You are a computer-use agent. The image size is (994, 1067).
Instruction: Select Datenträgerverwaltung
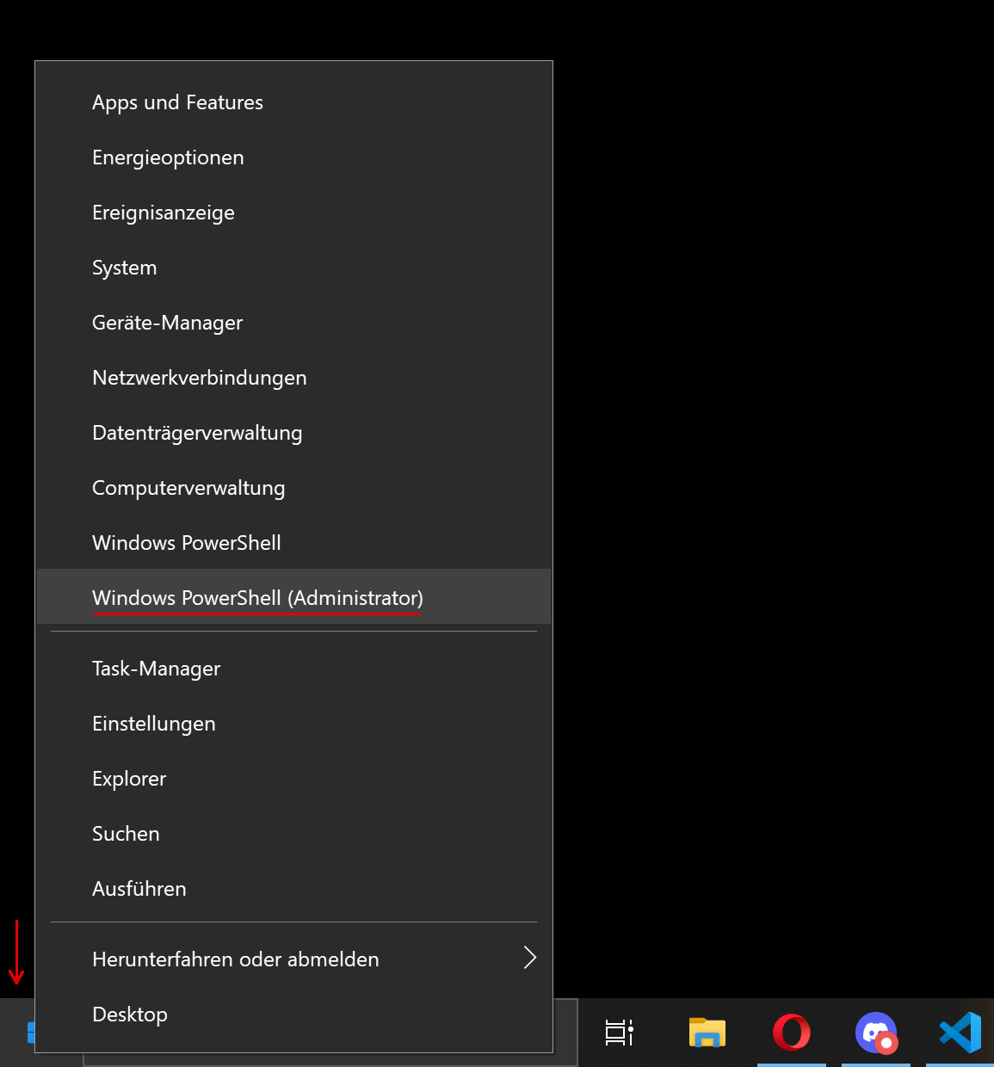[293, 433]
